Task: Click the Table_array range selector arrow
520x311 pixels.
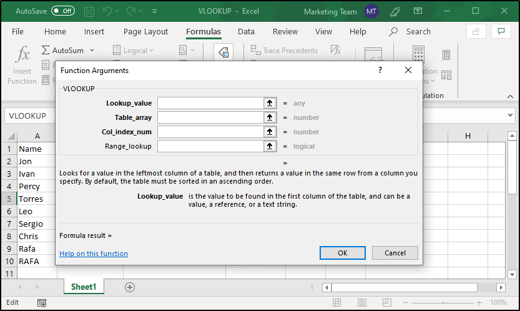Action: pos(270,117)
